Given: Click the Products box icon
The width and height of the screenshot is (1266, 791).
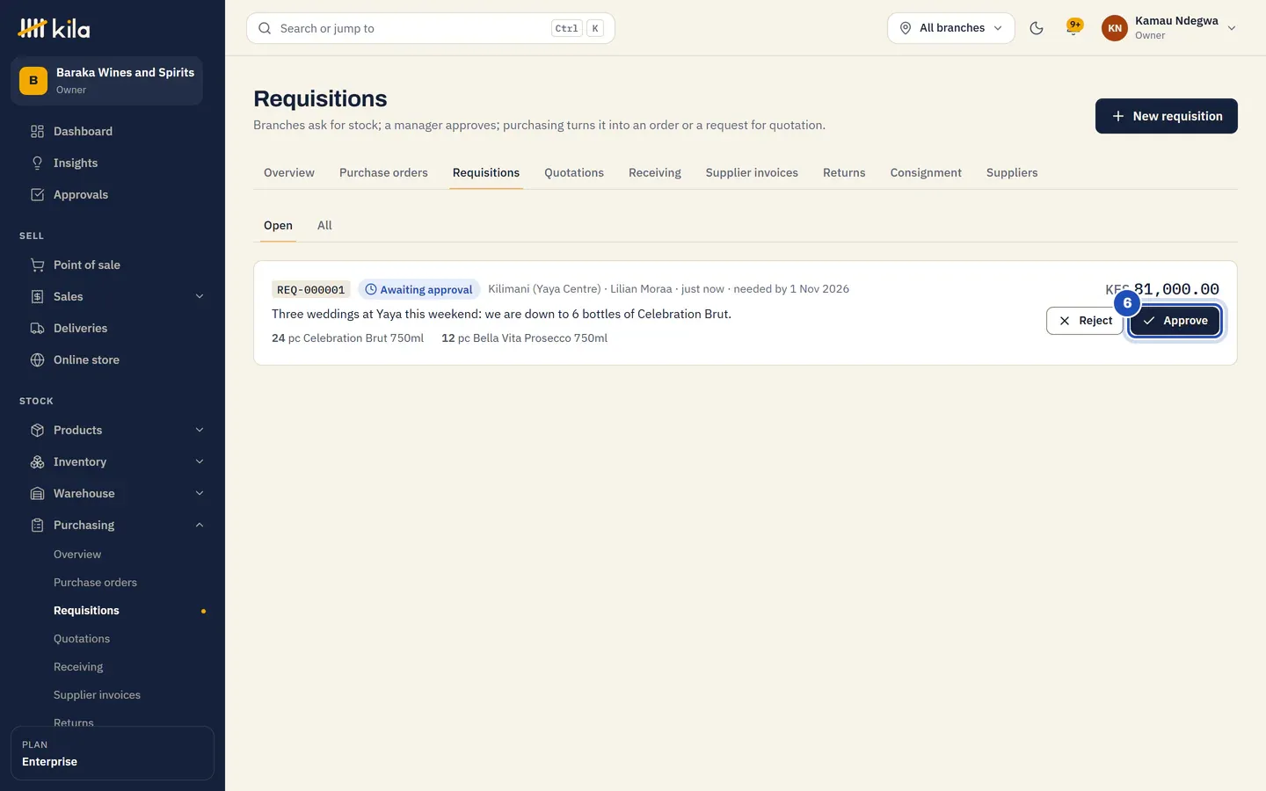Looking at the screenshot, I should click(37, 431).
